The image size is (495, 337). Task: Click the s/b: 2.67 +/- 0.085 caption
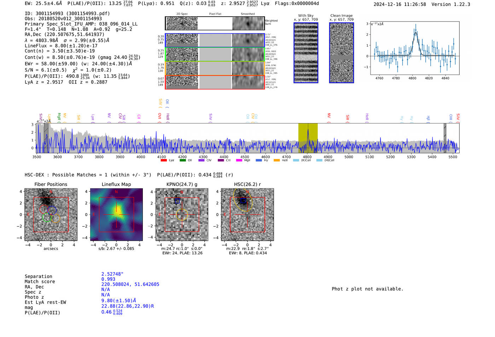[116, 249]
